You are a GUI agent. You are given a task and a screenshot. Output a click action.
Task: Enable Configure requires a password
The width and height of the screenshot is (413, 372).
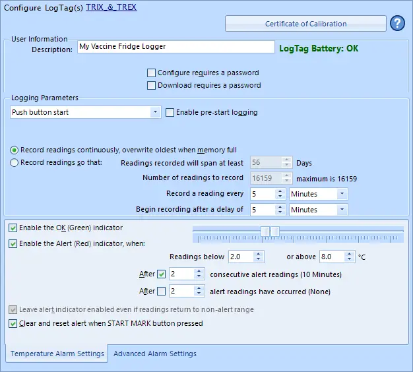click(152, 73)
